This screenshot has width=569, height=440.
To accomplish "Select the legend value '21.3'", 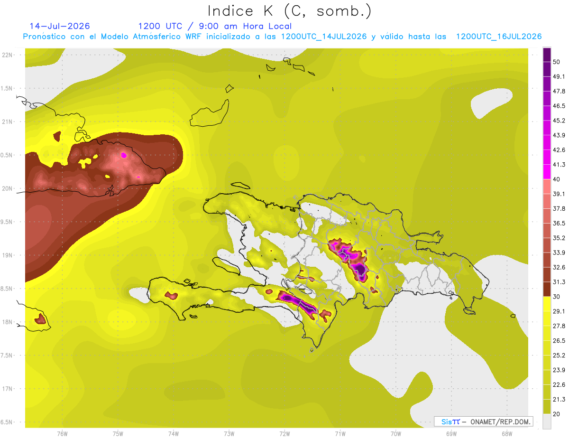I will click(x=559, y=400).
